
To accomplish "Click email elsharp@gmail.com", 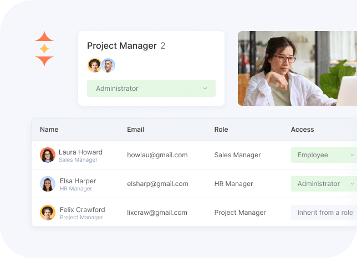I will point(157,184).
